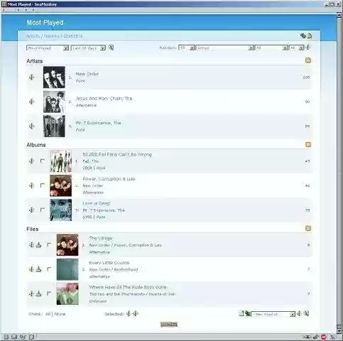Click speaker icon right of New Playlist dropdown
Screen dimensions: 343x341
(300, 314)
